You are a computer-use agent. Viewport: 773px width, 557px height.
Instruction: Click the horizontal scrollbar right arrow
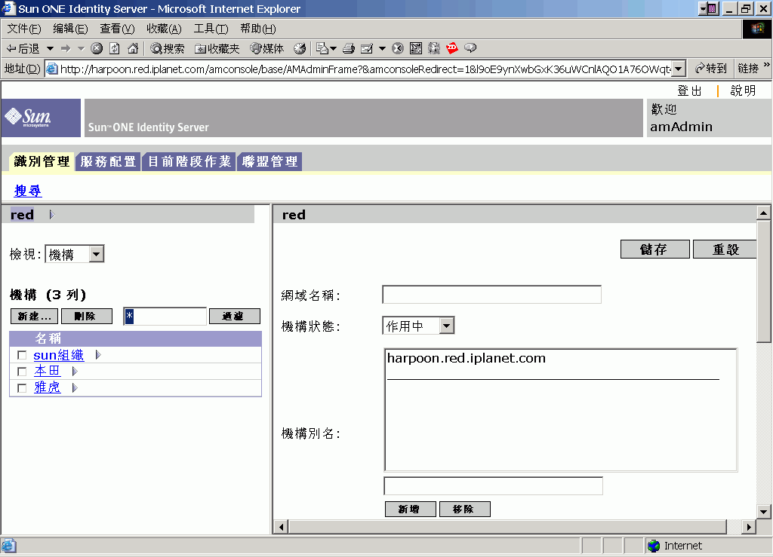coord(749,527)
